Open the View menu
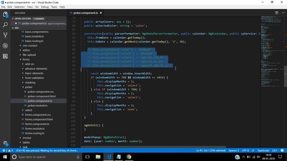This screenshot has width=287, height=161. point(30,7)
